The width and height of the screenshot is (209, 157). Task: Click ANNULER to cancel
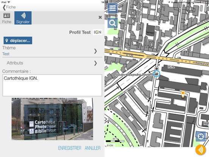93,148
